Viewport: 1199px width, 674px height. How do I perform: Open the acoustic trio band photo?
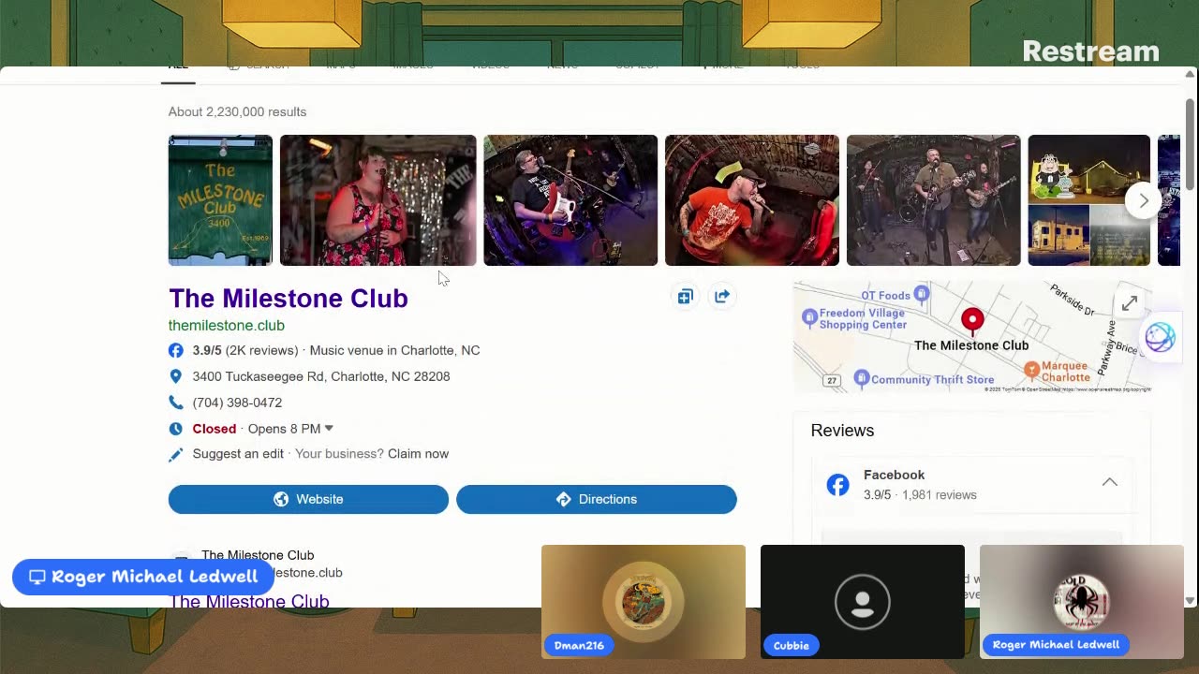click(x=933, y=200)
